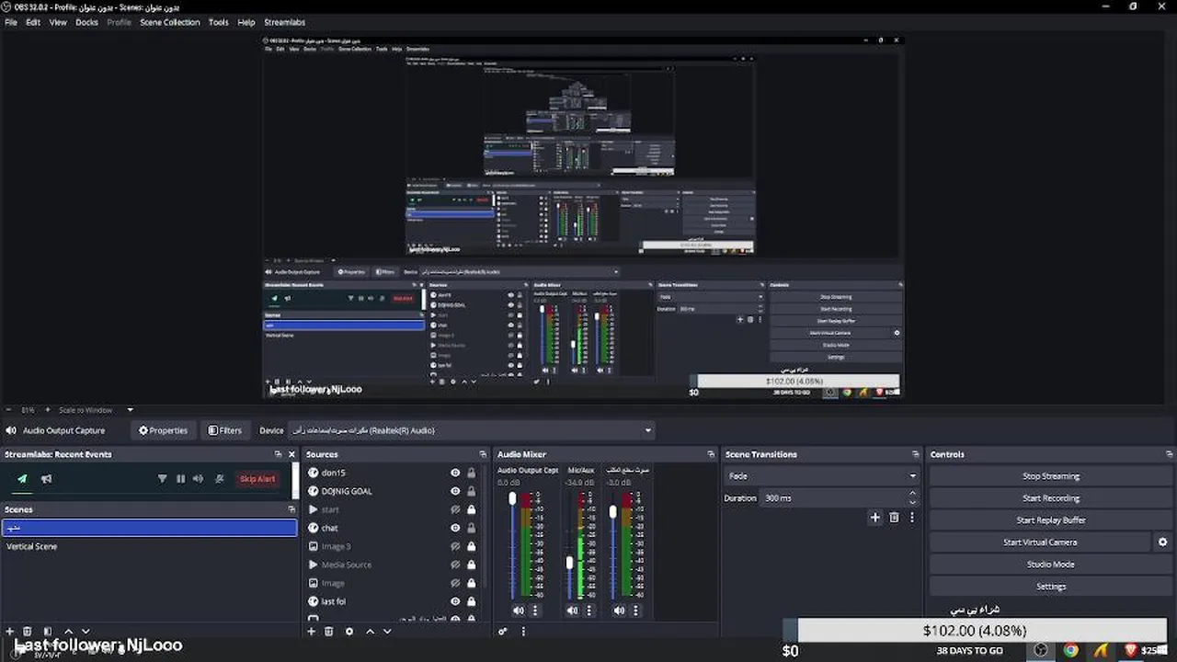Screen dimensions: 1177x662
Task: Open the Streamlabs recent events feed icon
Action: pos(22,479)
